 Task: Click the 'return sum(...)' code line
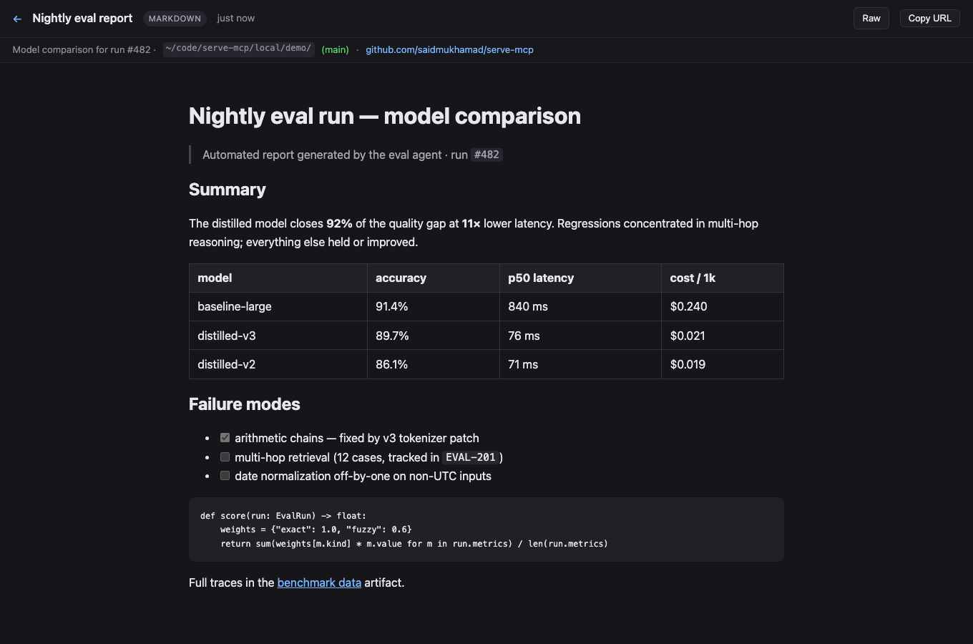(x=414, y=544)
